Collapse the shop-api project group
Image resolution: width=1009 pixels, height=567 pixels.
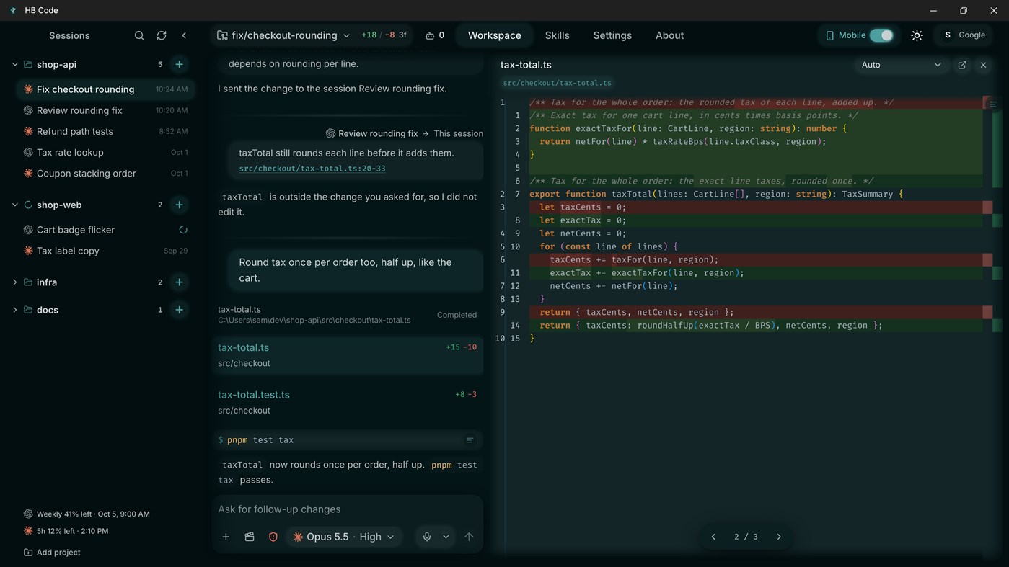(x=14, y=64)
